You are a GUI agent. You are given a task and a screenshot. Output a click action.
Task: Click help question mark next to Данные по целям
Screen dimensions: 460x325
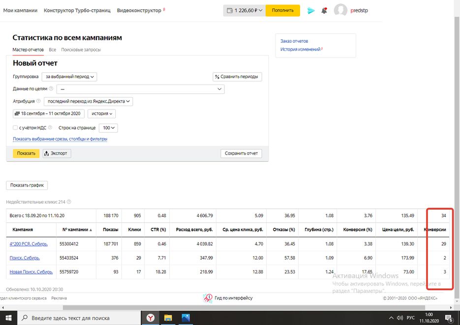pyautogui.click(x=51, y=88)
